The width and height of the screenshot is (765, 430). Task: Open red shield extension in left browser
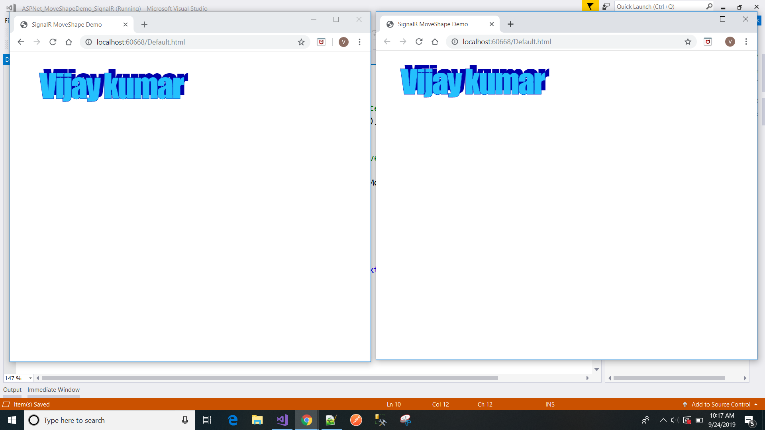point(321,42)
